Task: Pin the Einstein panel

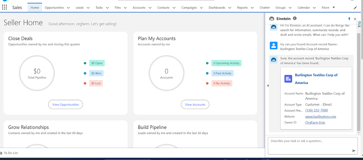Action: point(349,19)
